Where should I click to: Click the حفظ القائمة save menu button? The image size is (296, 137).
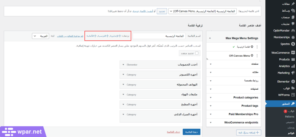click(191, 132)
